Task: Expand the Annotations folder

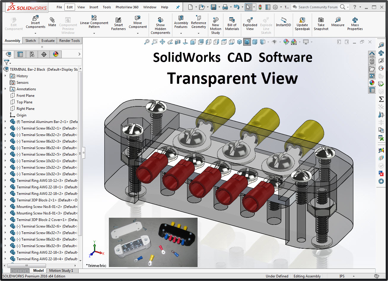Action: pyautogui.click(x=5, y=89)
